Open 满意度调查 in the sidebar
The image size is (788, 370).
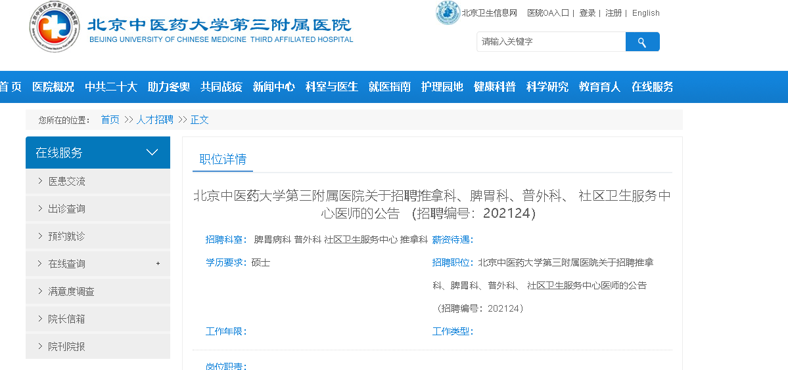98,291
